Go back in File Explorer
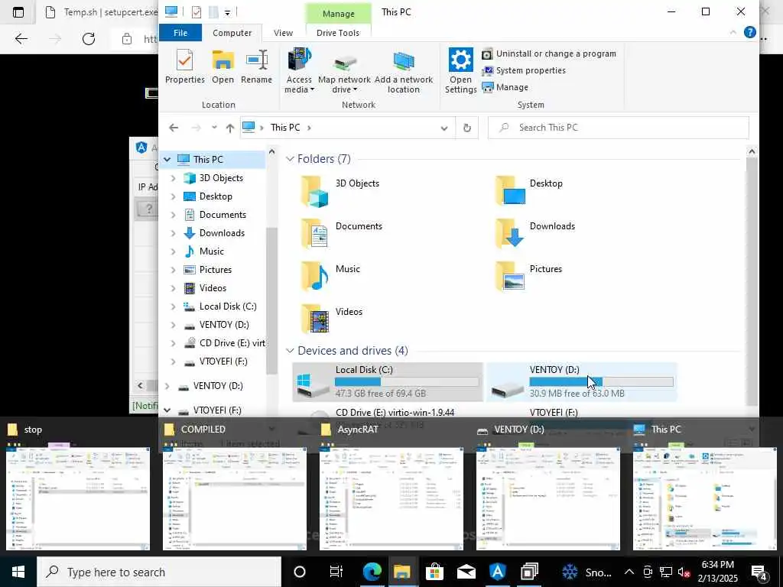The width and height of the screenshot is (783, 587). pos(174,128)
